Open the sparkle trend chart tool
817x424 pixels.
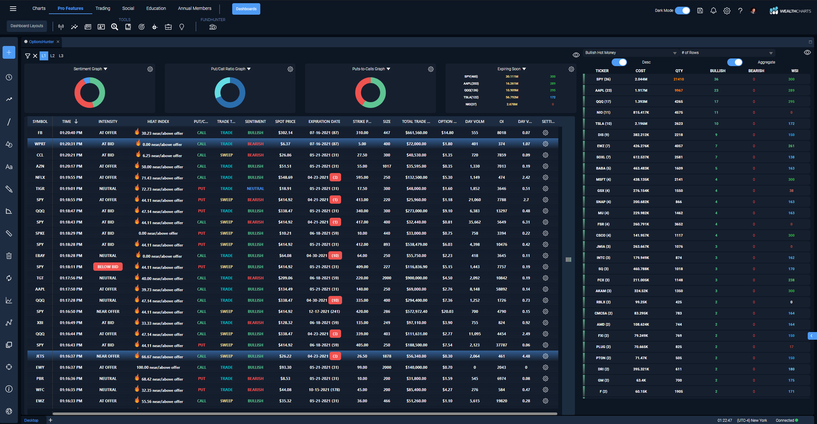(74, 27)
